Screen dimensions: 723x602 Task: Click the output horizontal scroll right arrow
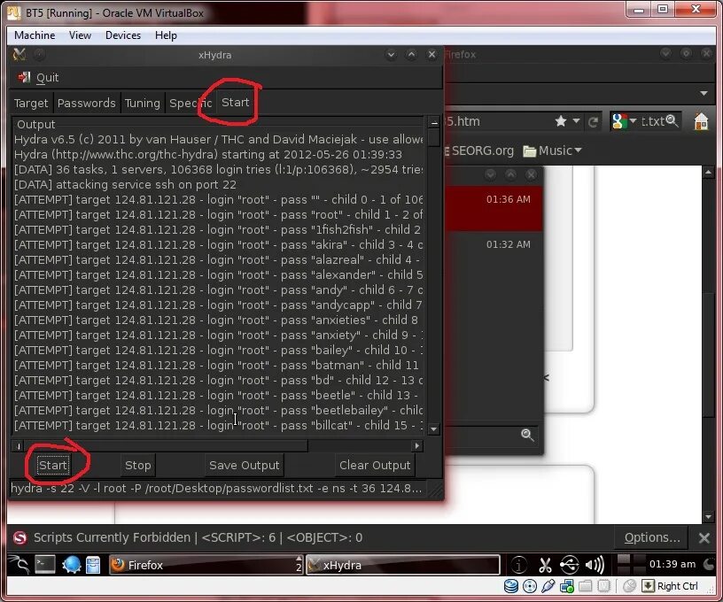(x=416, y=445)
